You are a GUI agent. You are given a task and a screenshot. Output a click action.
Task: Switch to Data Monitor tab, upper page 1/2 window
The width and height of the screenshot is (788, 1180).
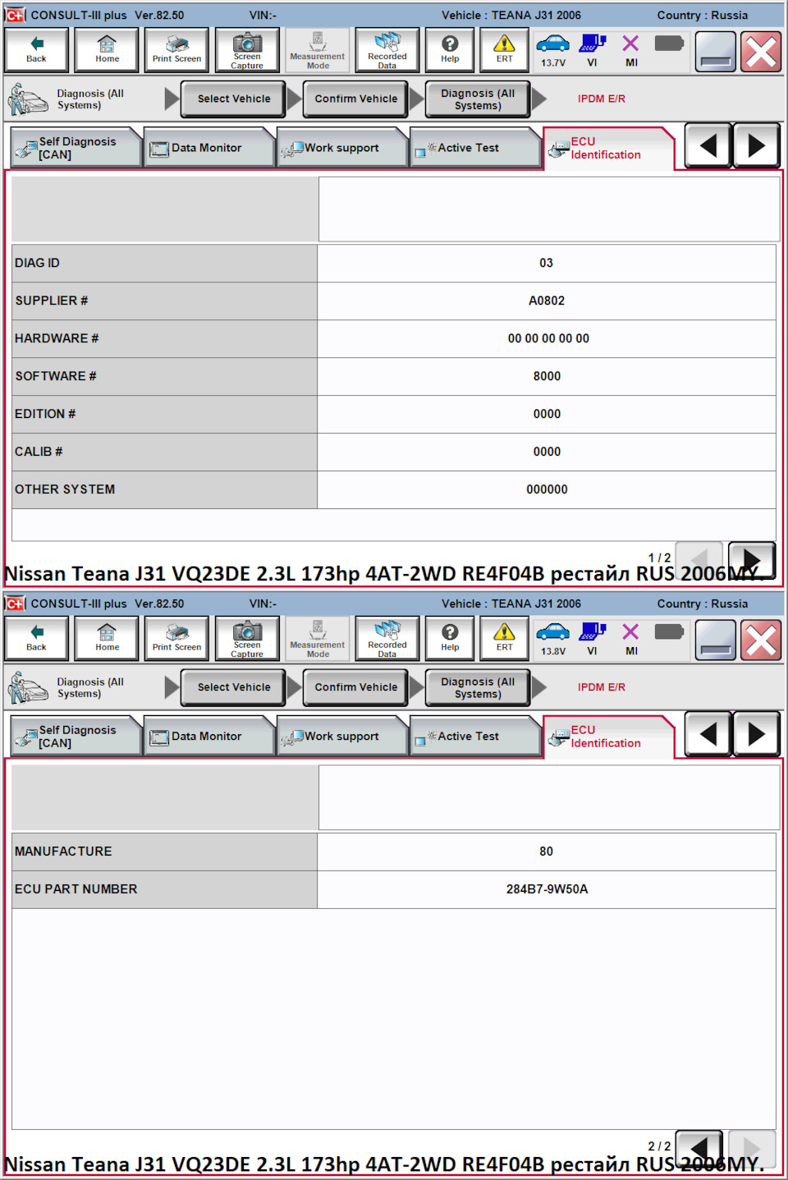click(208, 148)
